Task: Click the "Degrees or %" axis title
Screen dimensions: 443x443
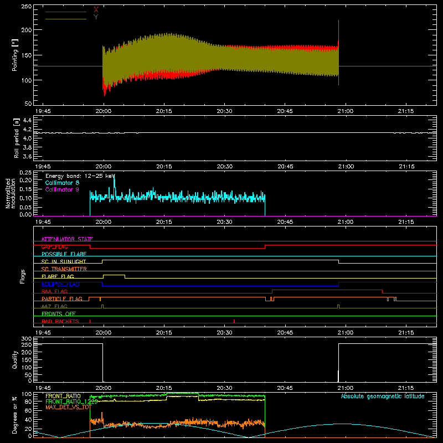Action: click(x=15, y=415)
